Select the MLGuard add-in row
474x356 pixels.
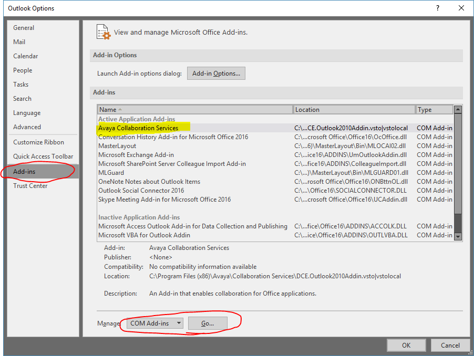(112, 173)
